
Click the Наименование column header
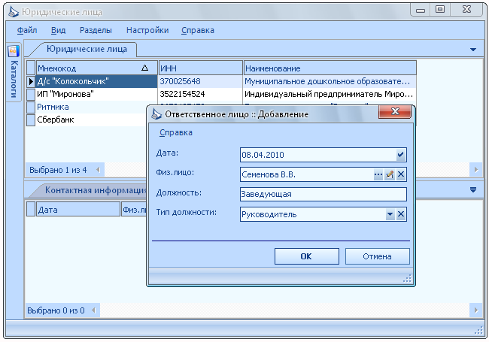pos(330,68)
